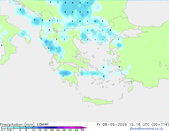Click the '4' precipitation value on the map
169x131 pixels.
tap(35, 20)
